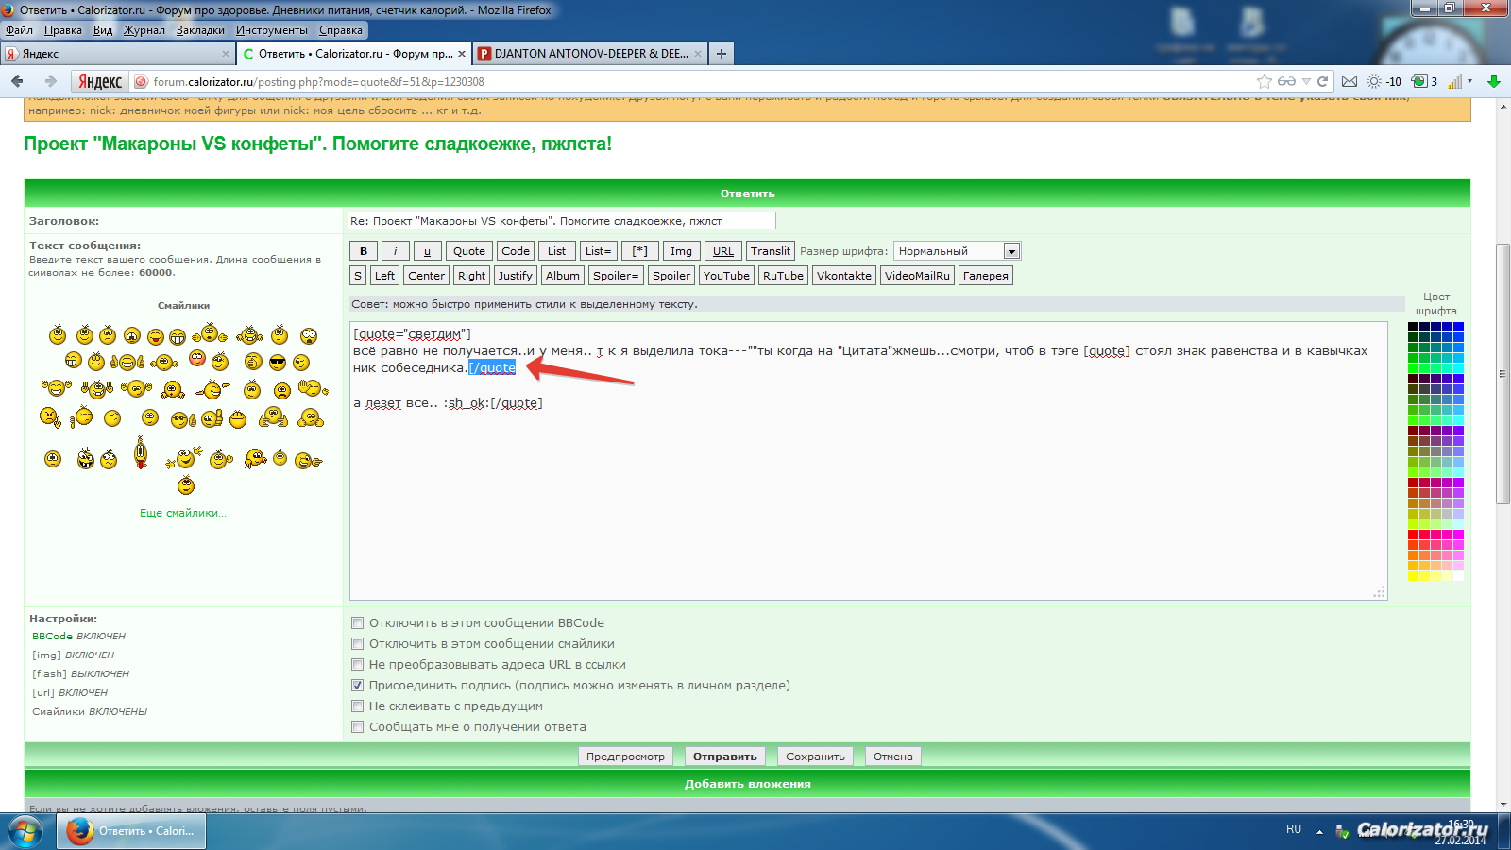1511x850 pixels.
Task: Open the address bar history dropdown arrow
Action: coord(1306,81)
